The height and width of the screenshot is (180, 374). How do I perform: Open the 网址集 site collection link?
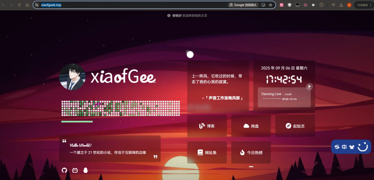(207, 153)
